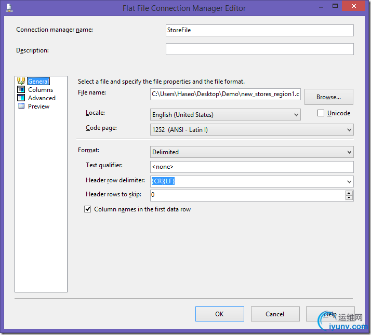Open the Code page dropdown

(349, 130)
